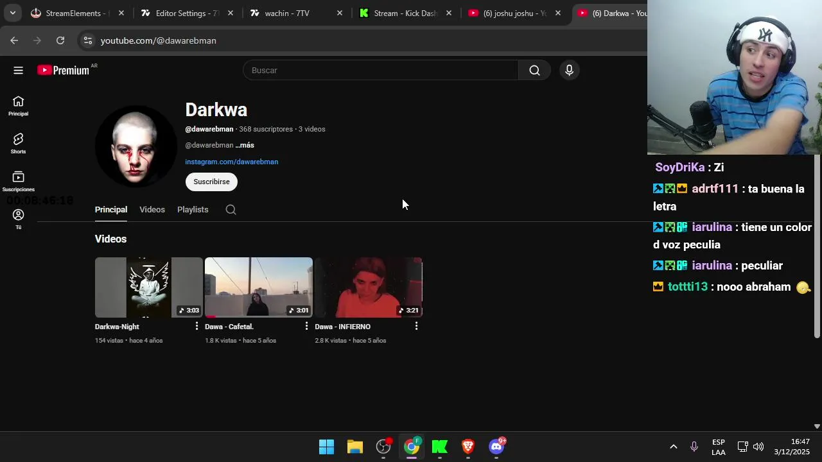Screen dimensions: 822x462
Task: View site information icon in address bar
Action: point(88,40)
